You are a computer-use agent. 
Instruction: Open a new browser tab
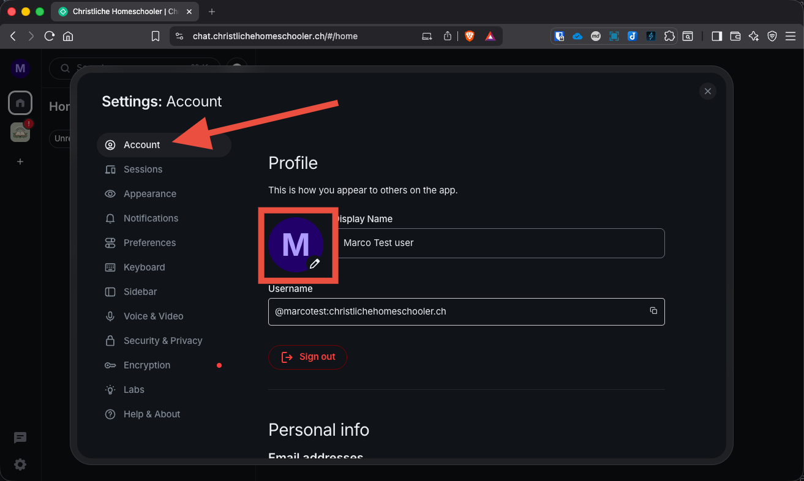point(212,12)
